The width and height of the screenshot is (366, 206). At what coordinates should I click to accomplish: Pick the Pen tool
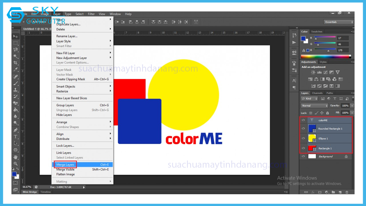click(x=15, y=130)
